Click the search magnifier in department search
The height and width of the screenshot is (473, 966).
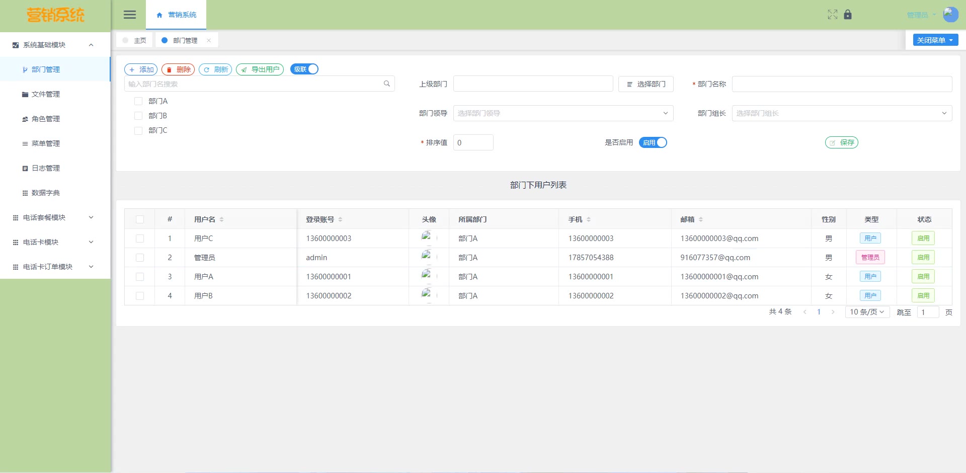tap(386, 84)
